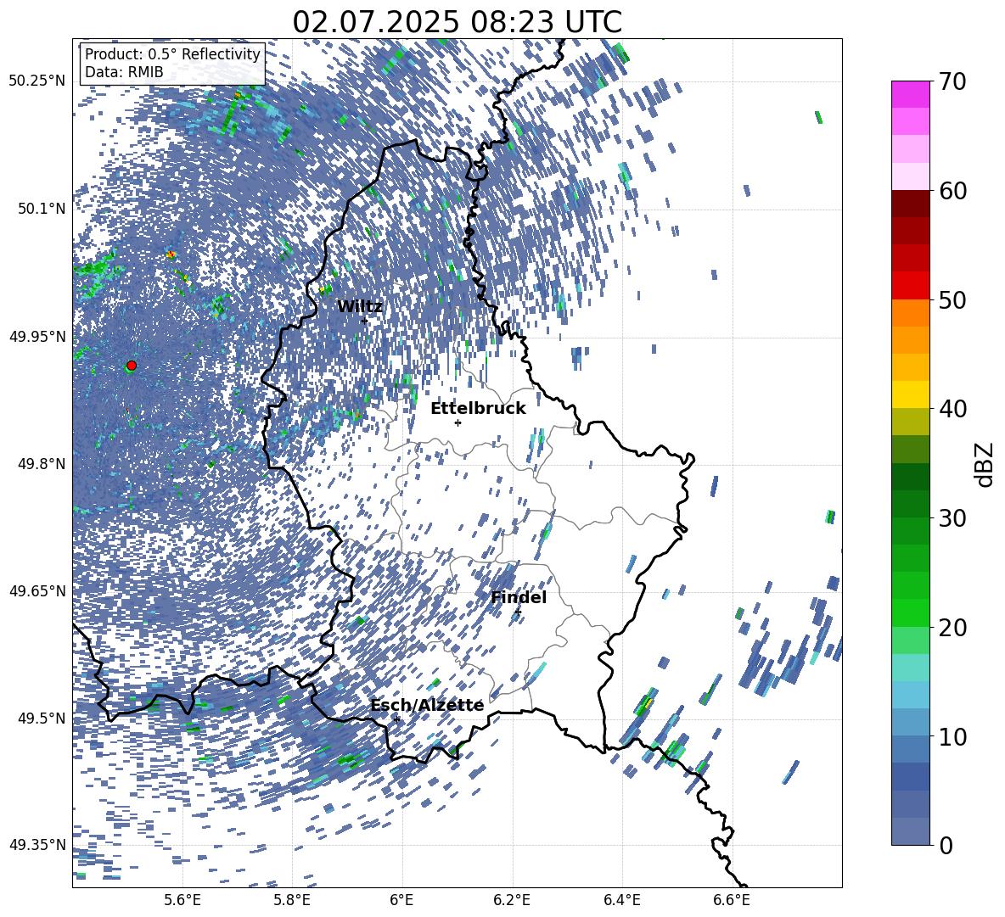1005x917 pixels.
Task: Click the 49.8°N latitude label
Action: coord(41,464)
